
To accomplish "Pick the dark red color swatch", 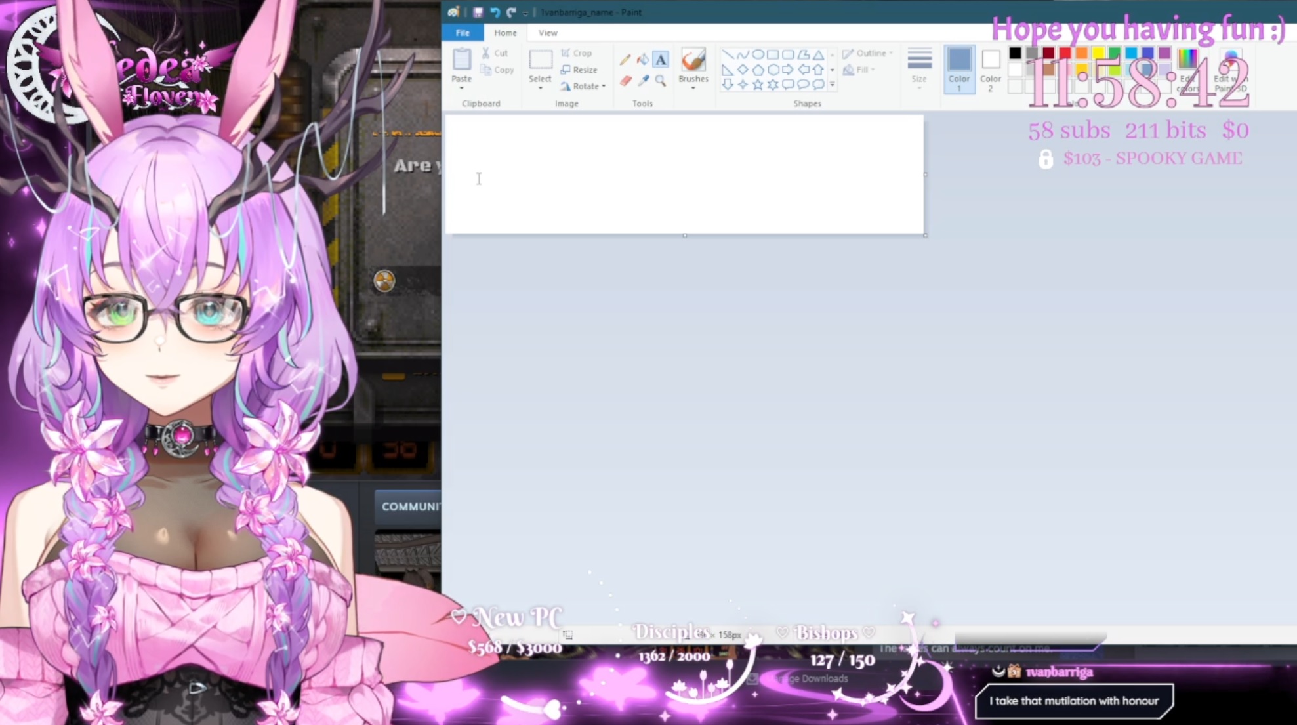I will [x=1048, y=53].
